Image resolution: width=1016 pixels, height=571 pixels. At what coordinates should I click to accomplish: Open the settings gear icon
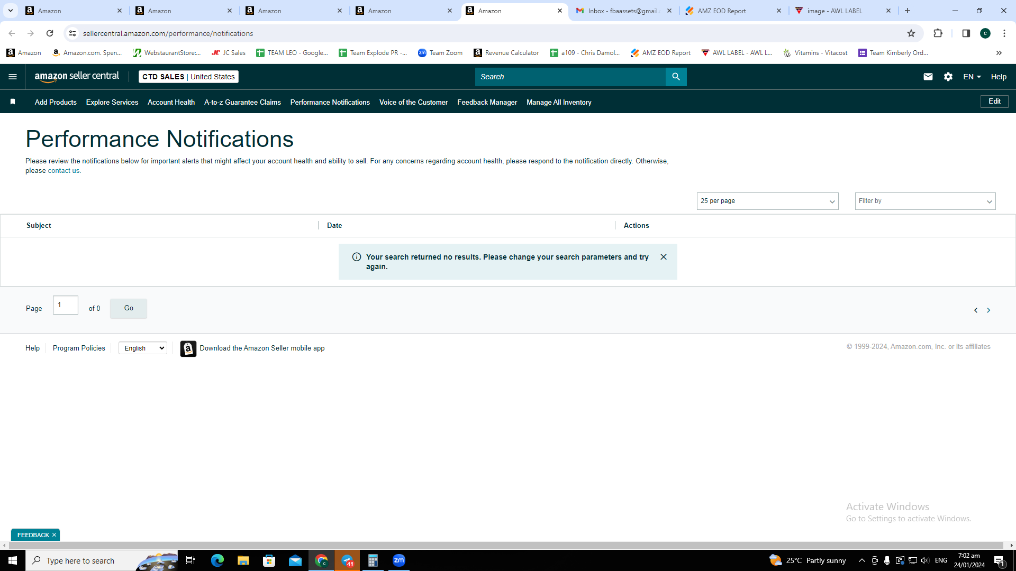(x=948, y=77)
